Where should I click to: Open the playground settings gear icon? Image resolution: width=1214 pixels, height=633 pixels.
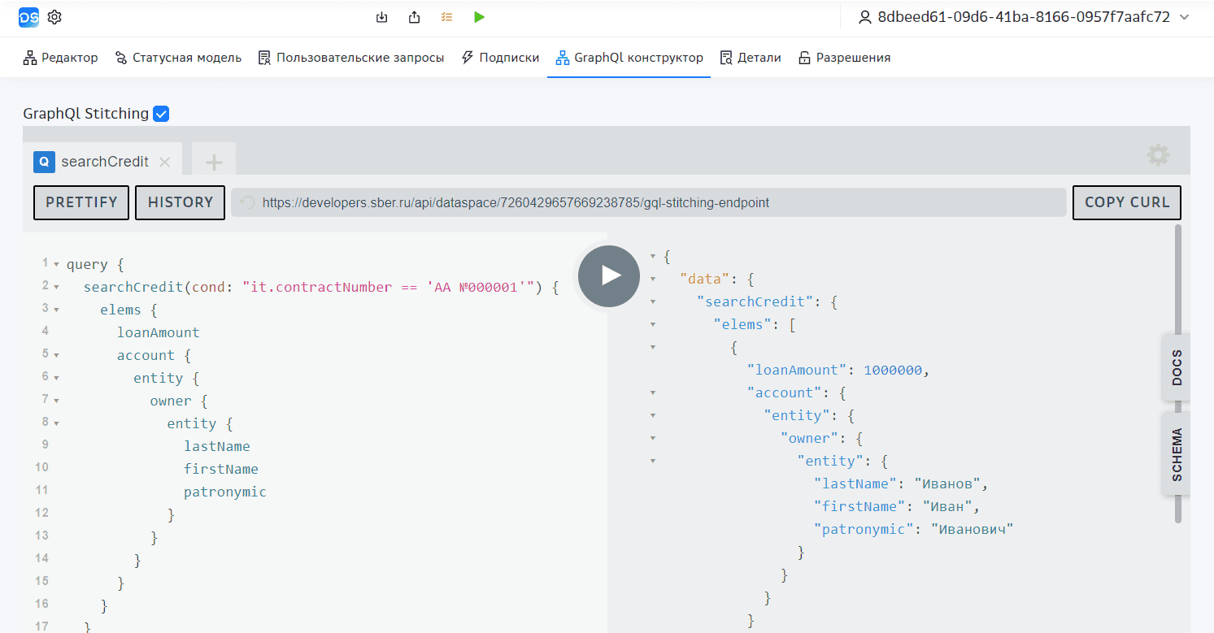(x=1158, y=155)
